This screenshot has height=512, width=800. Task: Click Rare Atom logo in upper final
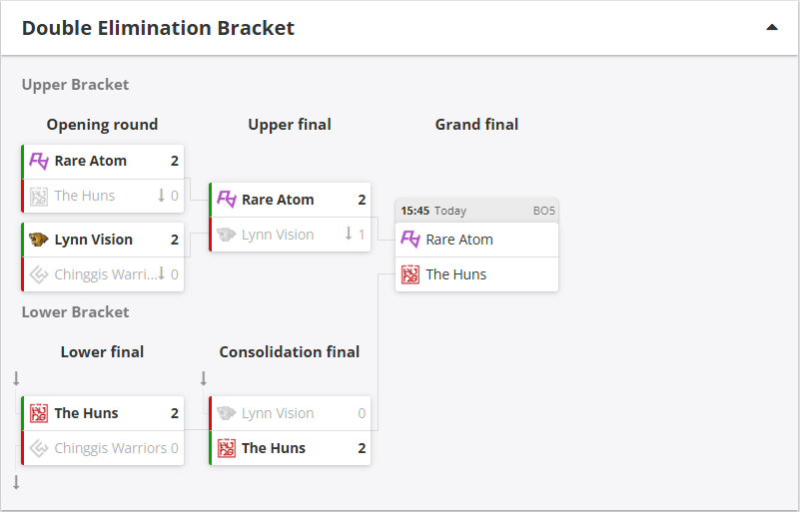pos(227,200)
